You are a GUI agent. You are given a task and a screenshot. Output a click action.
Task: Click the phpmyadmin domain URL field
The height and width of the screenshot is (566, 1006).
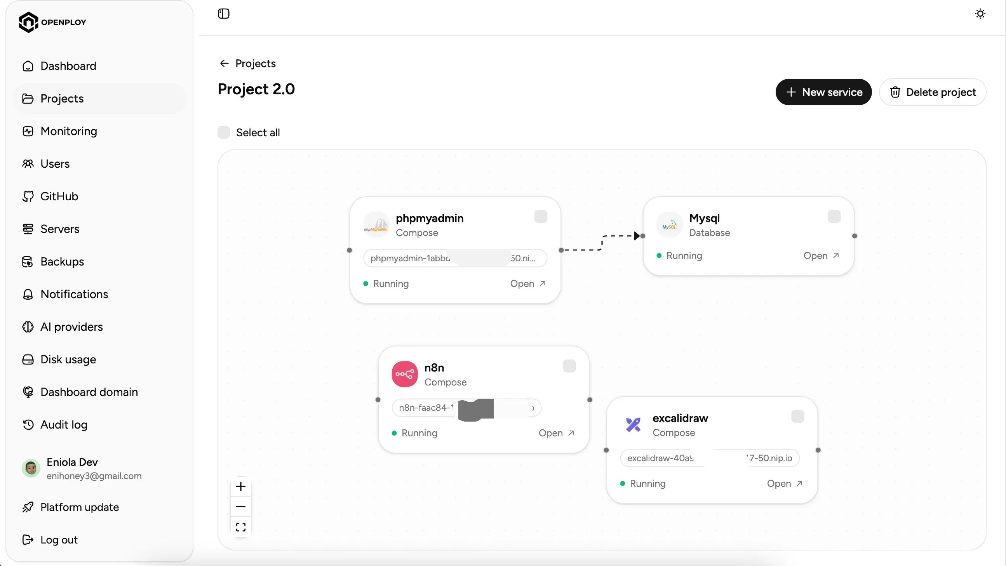455,258
